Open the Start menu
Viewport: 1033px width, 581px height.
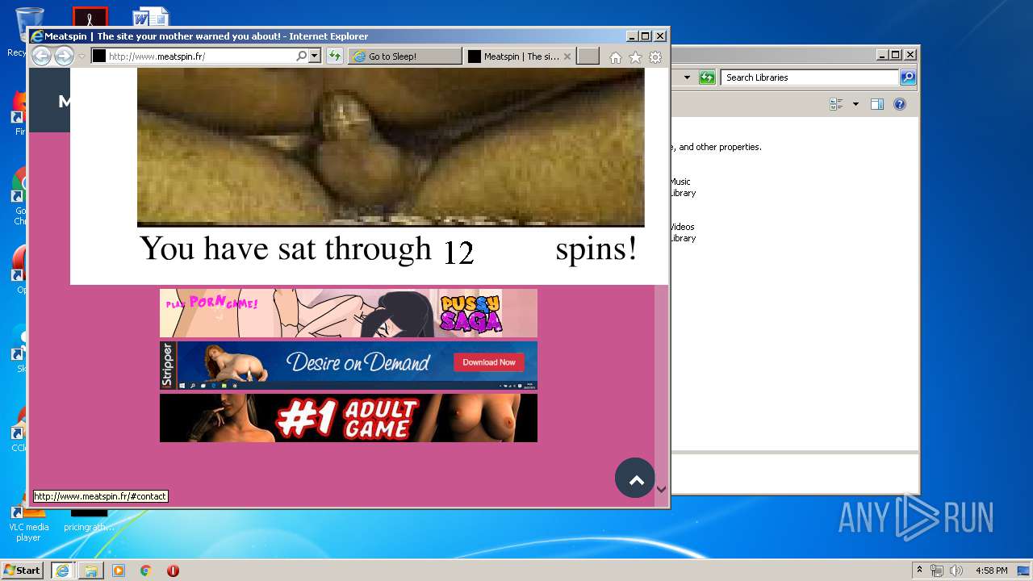22,571
